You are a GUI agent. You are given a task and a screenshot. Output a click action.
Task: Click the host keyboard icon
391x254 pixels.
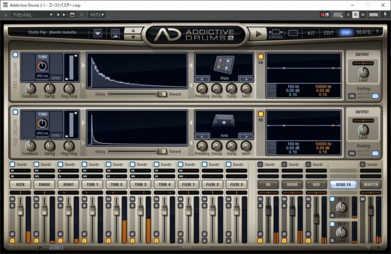pos(374,15)
